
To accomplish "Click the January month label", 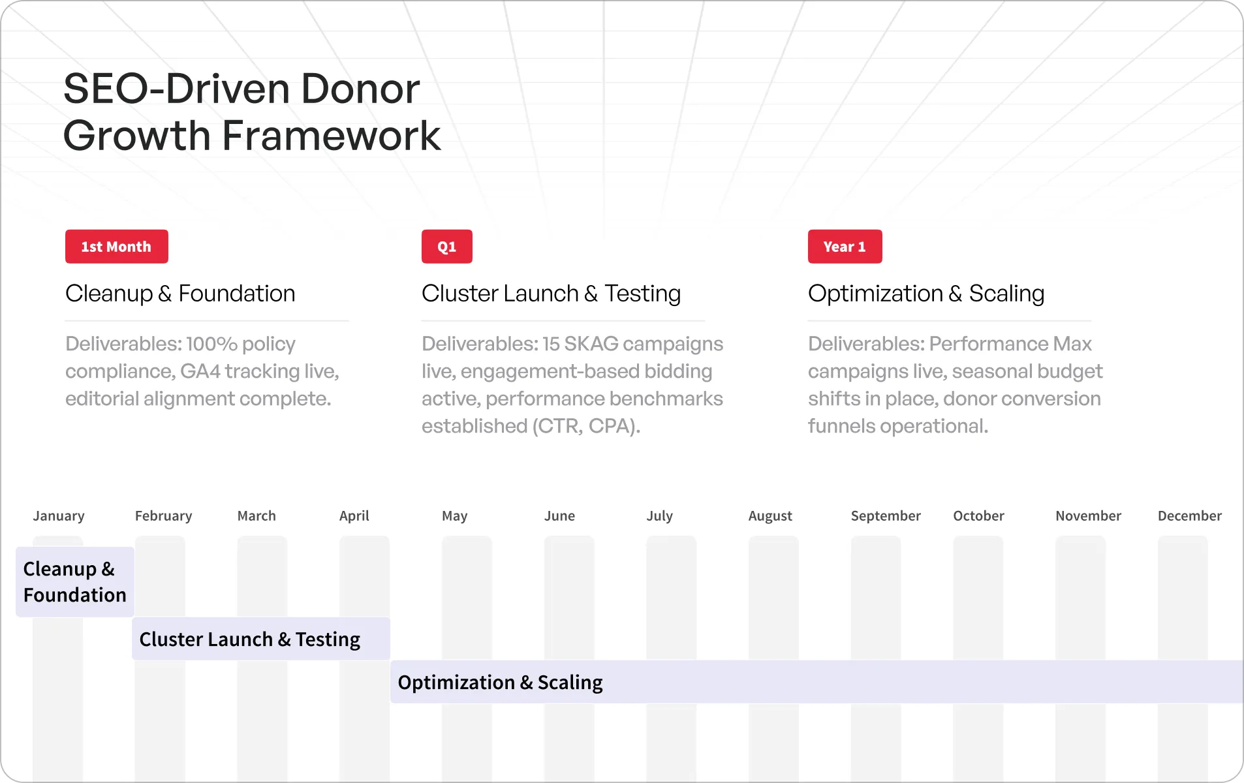I will tap(59, 516).
